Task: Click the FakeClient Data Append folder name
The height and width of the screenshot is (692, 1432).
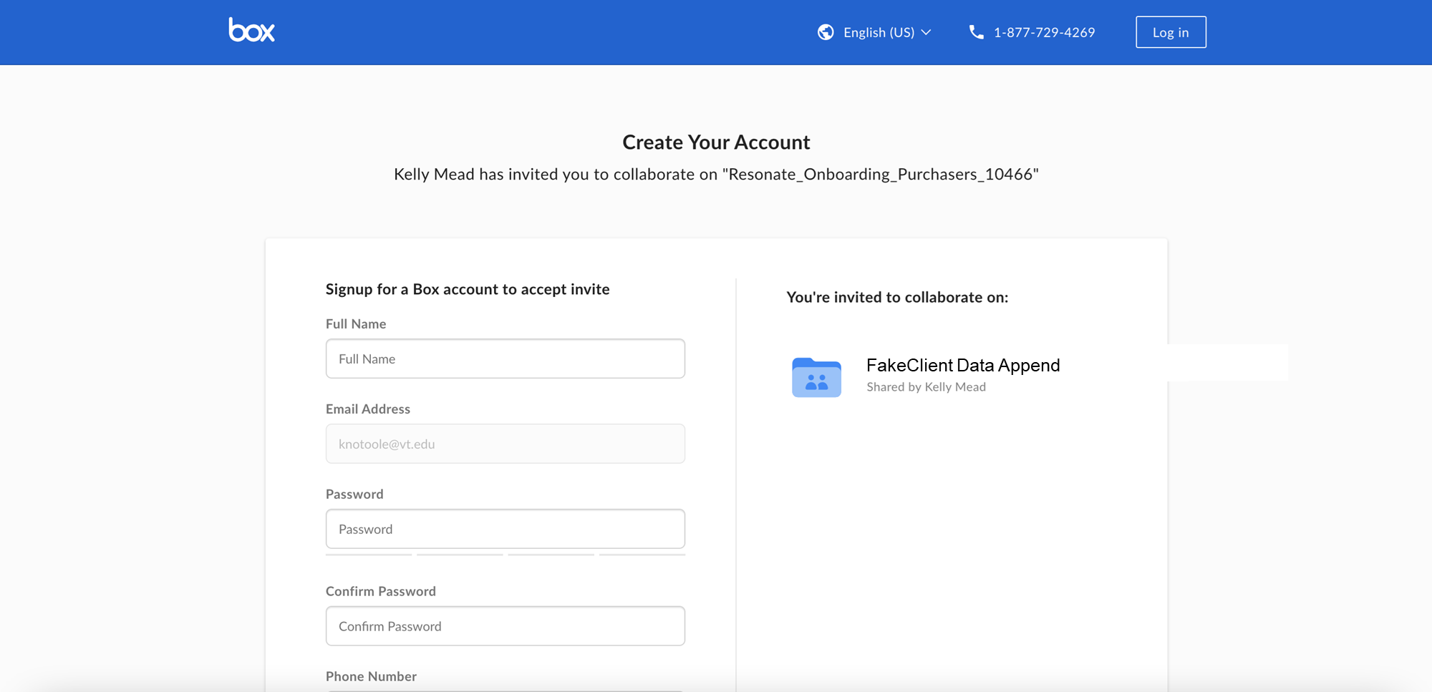Action: (x=963, y=365)
